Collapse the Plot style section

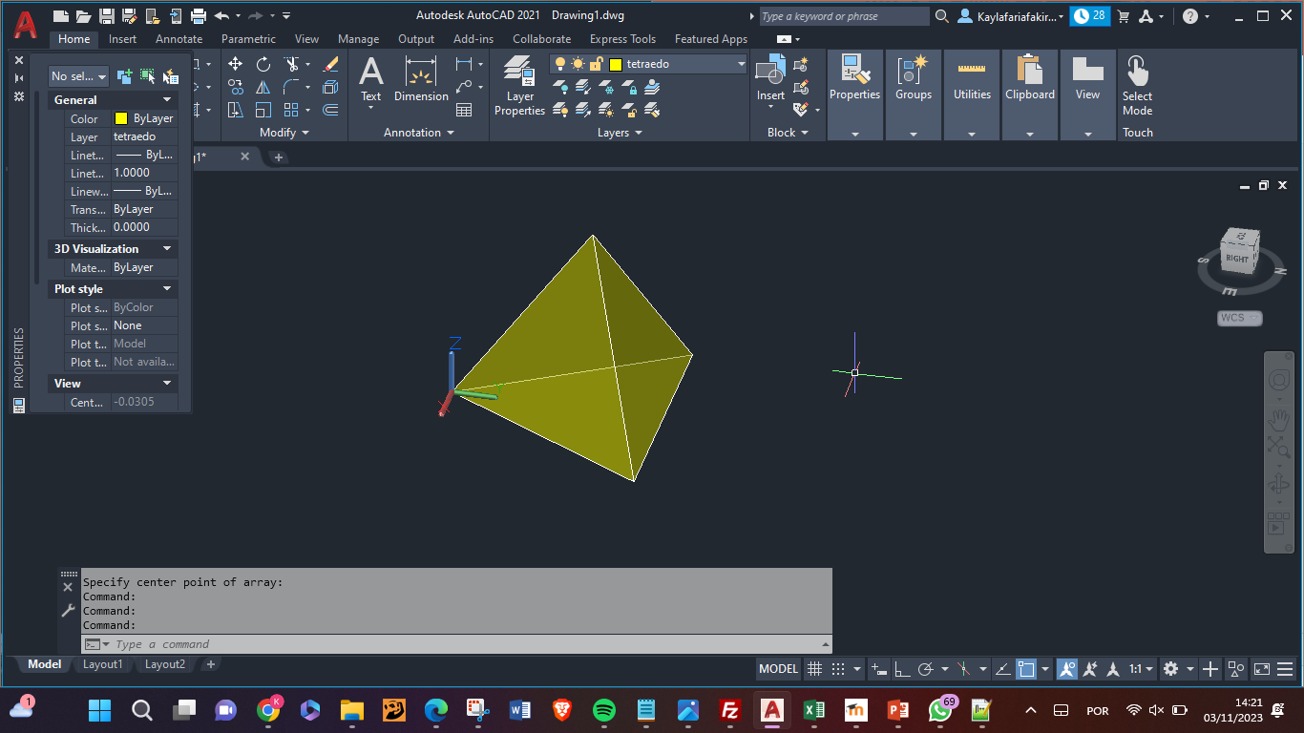167,288
